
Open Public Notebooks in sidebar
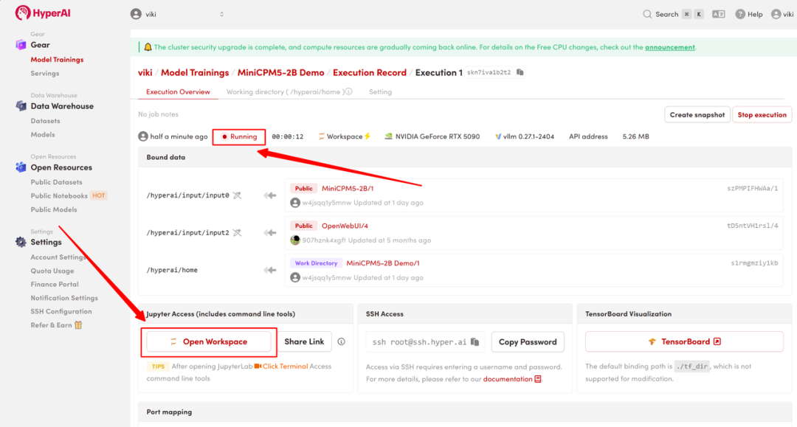point(59,195)
